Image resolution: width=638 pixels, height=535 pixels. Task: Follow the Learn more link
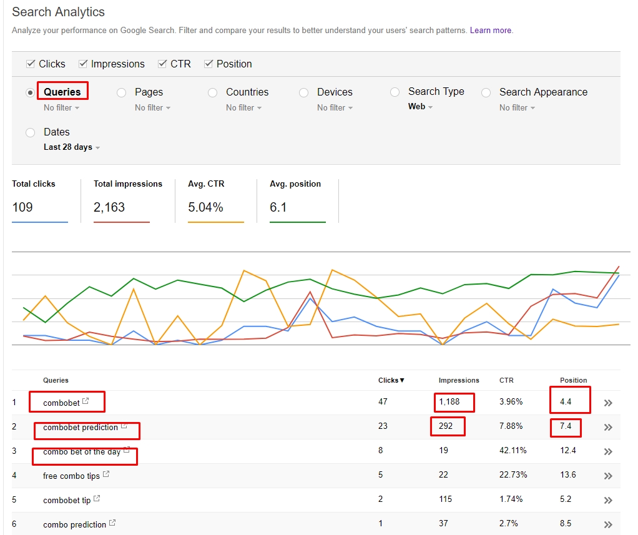pos(491,31)
